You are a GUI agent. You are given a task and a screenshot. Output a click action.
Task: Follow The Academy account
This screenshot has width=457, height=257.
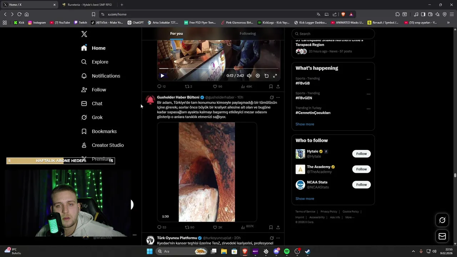tap(361, 169)
